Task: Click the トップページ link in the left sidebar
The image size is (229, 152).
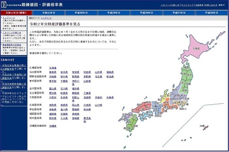Action: pyautogui.click(x=9, y=18)
